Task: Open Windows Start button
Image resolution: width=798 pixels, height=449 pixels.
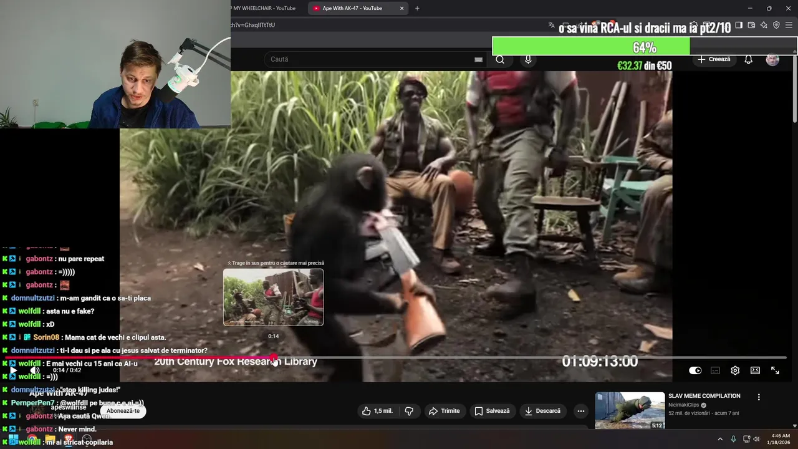Action: [12, 439]
